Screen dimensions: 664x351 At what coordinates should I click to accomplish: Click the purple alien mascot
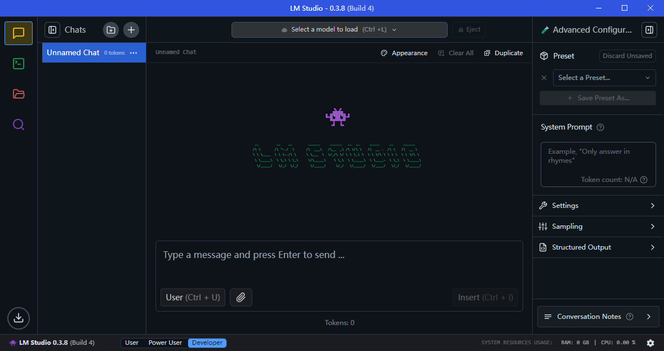coord(337,117)
